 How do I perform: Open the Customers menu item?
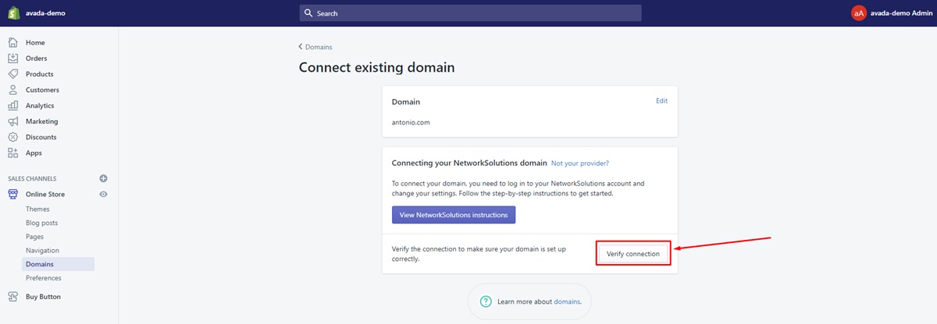[x=42, y=90]
